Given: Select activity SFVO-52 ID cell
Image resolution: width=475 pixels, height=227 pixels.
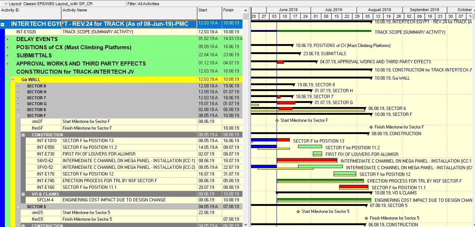Looking at the screenshot, I should 44,167.
